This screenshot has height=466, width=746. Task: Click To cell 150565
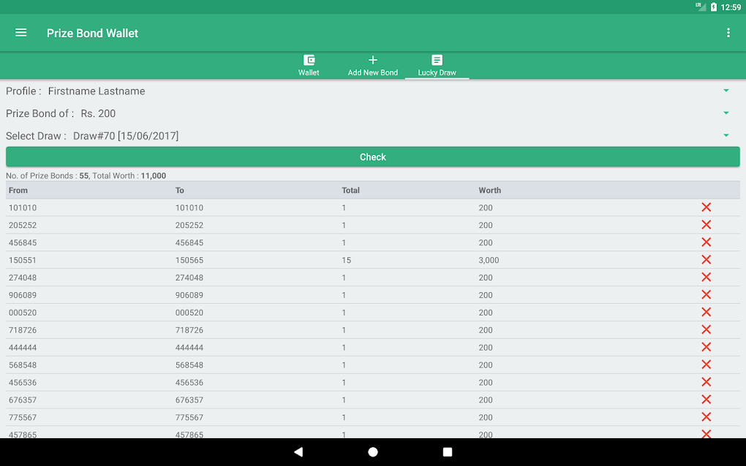(189, 260)
